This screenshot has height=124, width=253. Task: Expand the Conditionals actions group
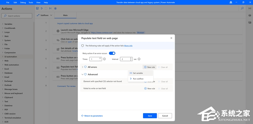tap(3, 28)
